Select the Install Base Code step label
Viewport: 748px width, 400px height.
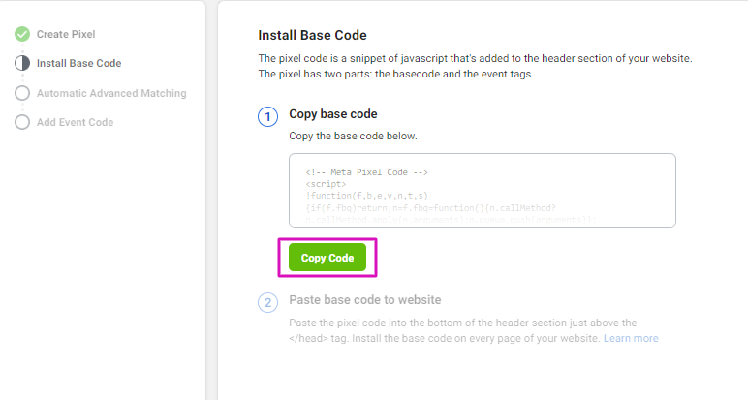click(78, 63)
